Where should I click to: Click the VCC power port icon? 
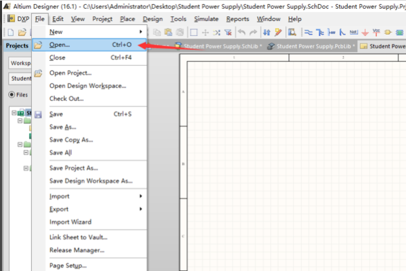[x=377, y=32]
